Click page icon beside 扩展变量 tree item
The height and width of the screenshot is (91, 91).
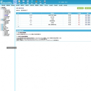(x=4, y=15)
